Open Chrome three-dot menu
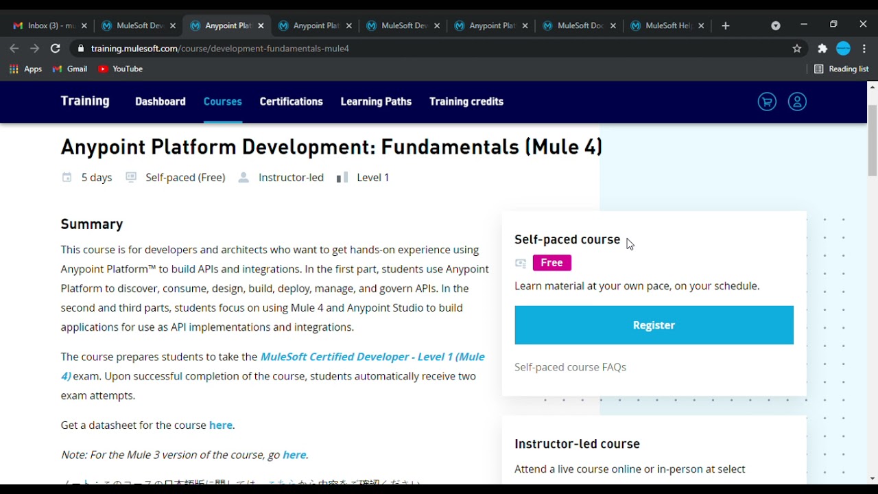This screenshot has width=878, height=494. click(864, 49)
